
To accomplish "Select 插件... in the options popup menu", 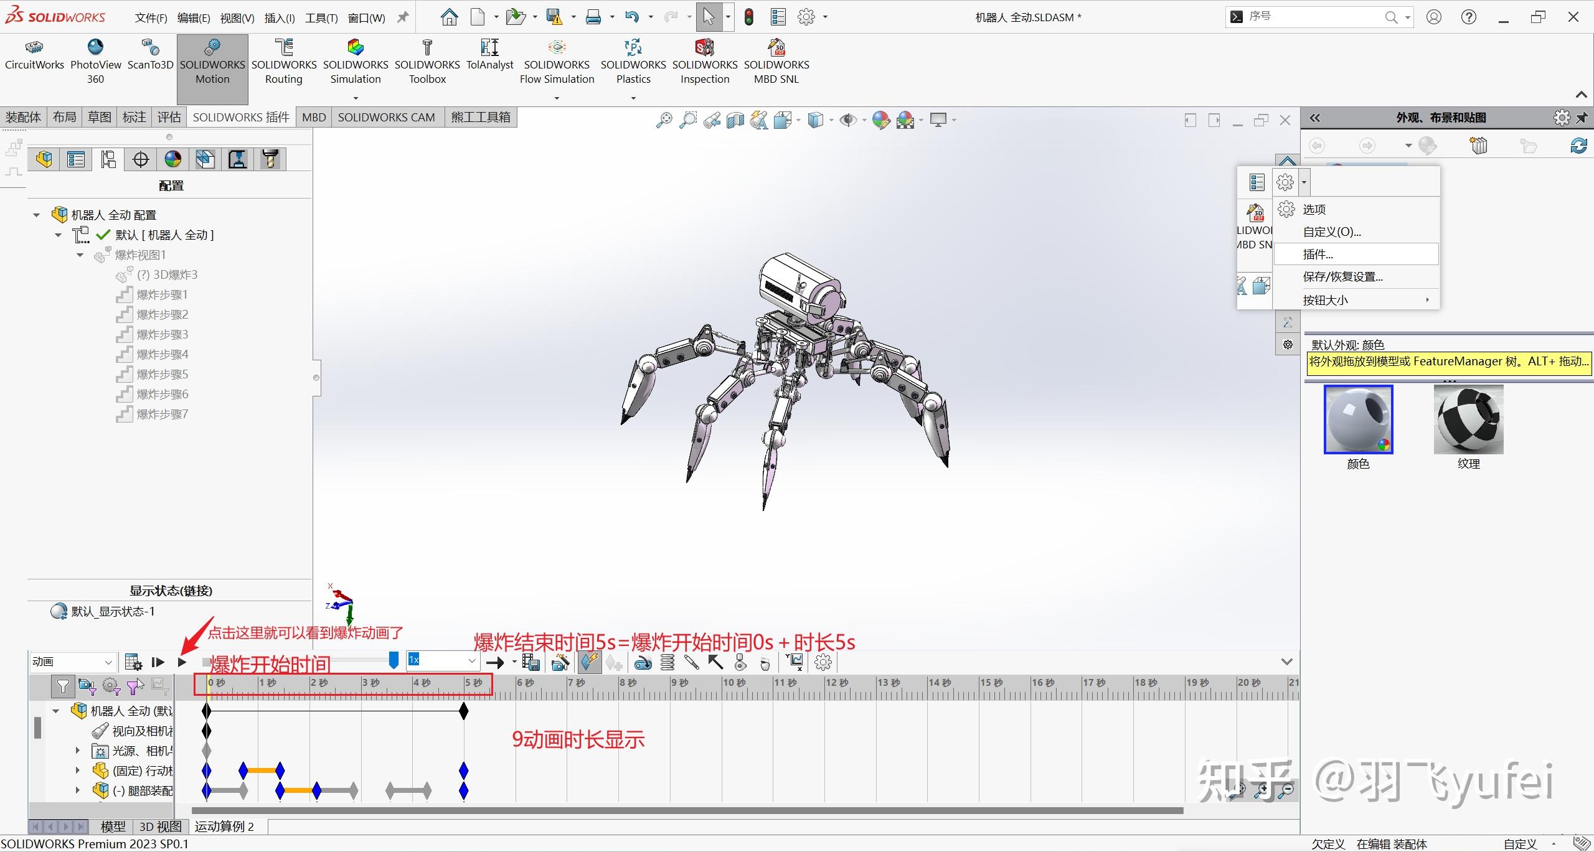I will click(1356, 254).
